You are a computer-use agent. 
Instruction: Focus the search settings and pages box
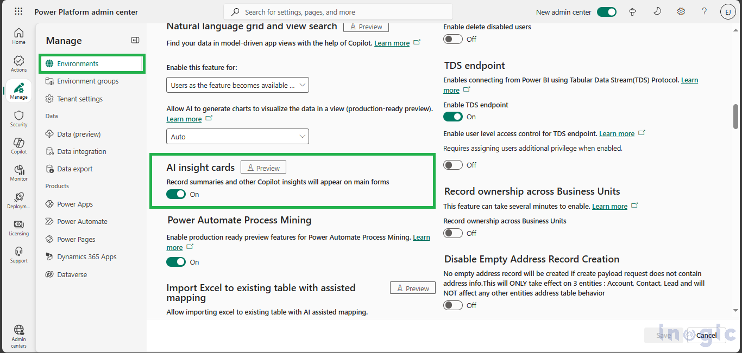point(338,12)
